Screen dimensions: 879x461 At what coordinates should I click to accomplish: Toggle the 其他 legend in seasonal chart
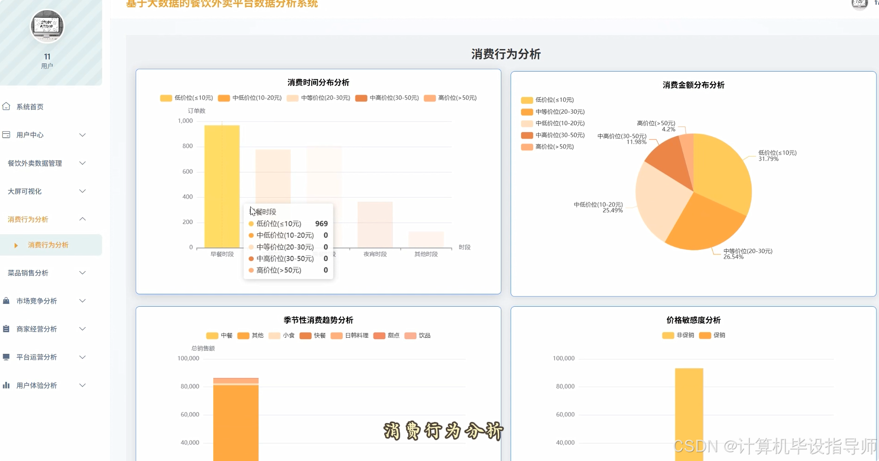250,335
